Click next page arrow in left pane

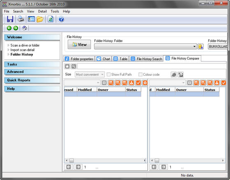click(78, 167)
